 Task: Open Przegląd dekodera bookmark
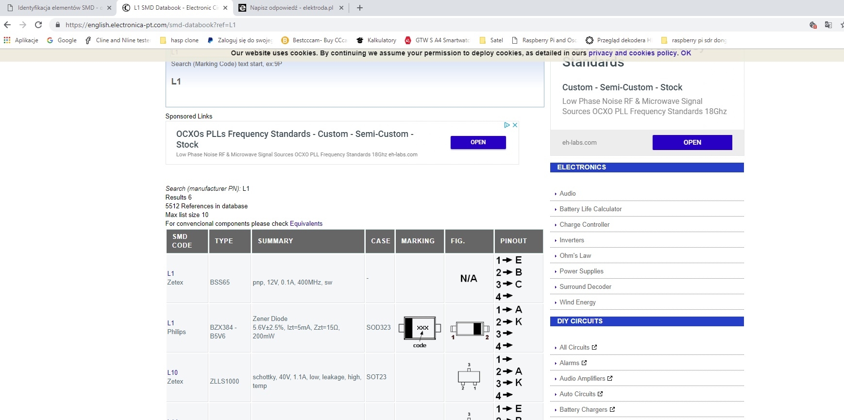[x=619, y=40]
